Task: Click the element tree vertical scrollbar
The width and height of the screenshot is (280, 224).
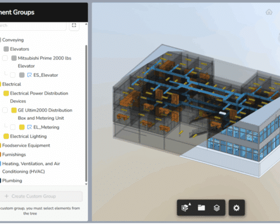Action: (86, 113)
